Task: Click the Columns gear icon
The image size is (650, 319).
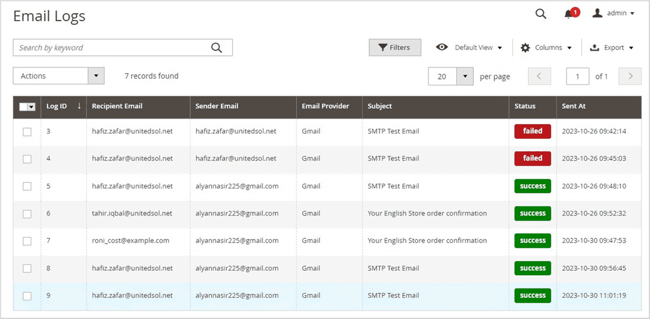Action: 525,48
